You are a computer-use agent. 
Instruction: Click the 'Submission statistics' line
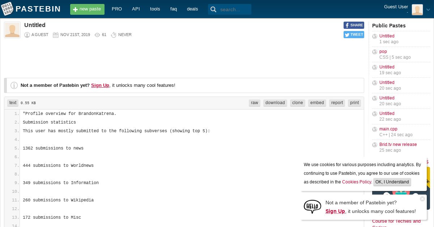pos(50,123)
